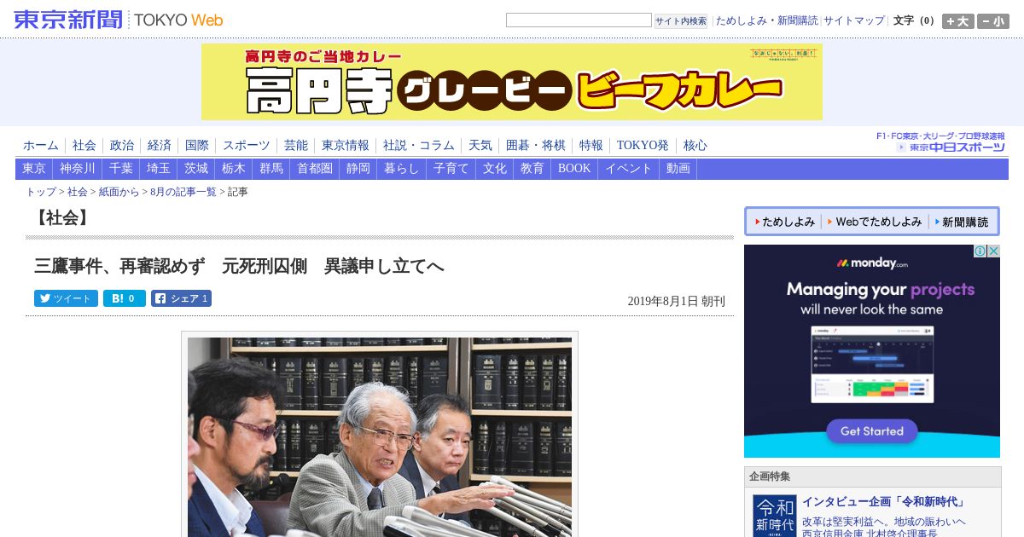Select the 教育 tab
1024x537 pixels.
532,169
